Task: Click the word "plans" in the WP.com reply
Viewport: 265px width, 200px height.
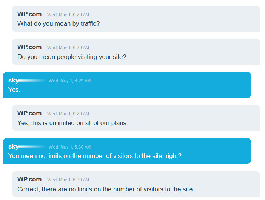Action: coord(119,123)
